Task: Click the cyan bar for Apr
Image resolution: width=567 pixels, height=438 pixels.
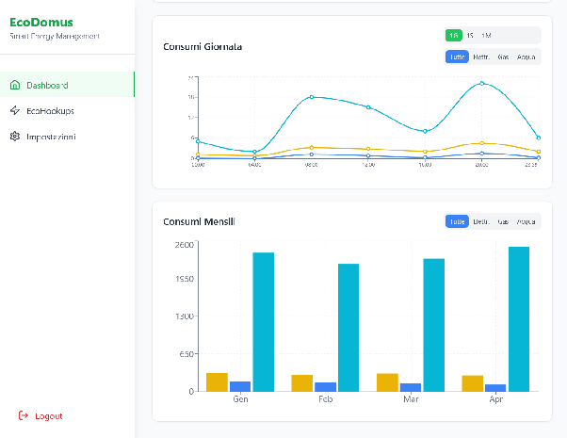Action: click(x=519, y=319)
